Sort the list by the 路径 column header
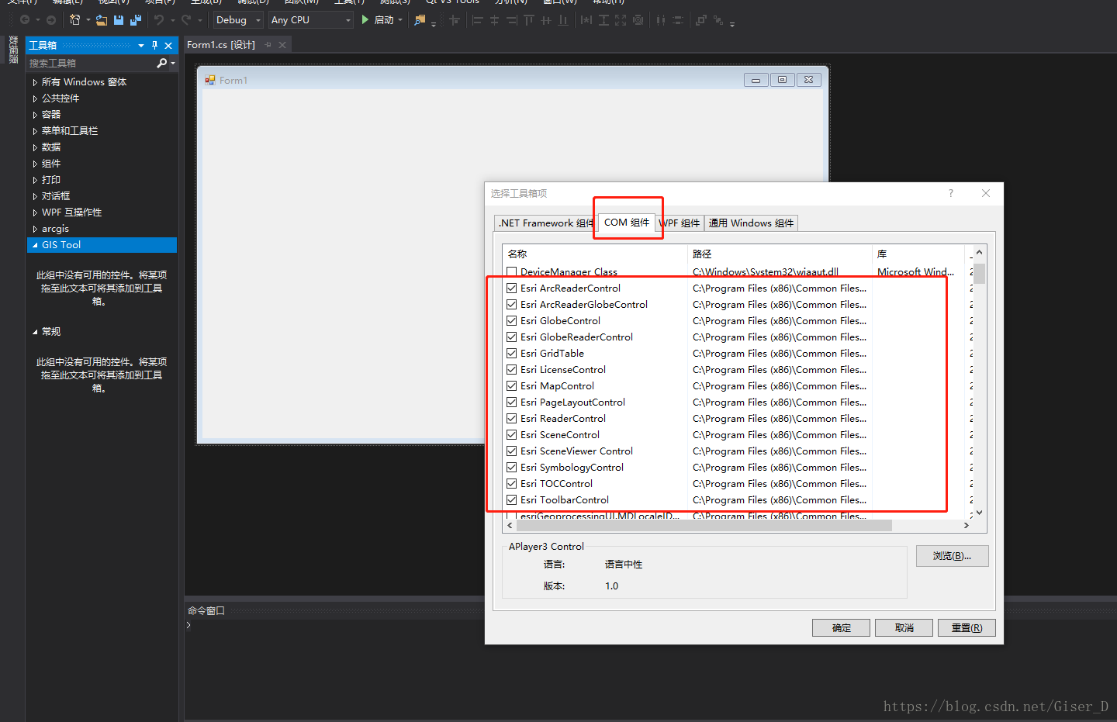This screenshot has width=1117, height=722. pyautogui.click(x=780, y=254)
